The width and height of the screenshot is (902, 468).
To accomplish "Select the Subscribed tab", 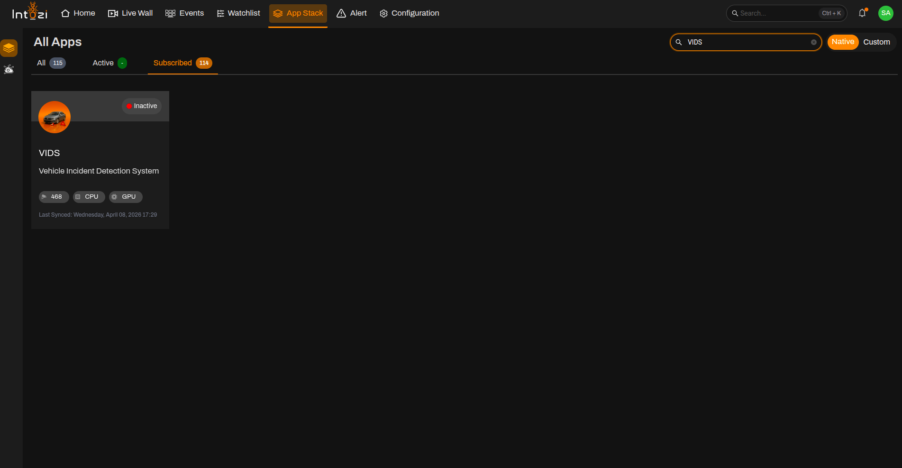I will (x=182, y=63).
